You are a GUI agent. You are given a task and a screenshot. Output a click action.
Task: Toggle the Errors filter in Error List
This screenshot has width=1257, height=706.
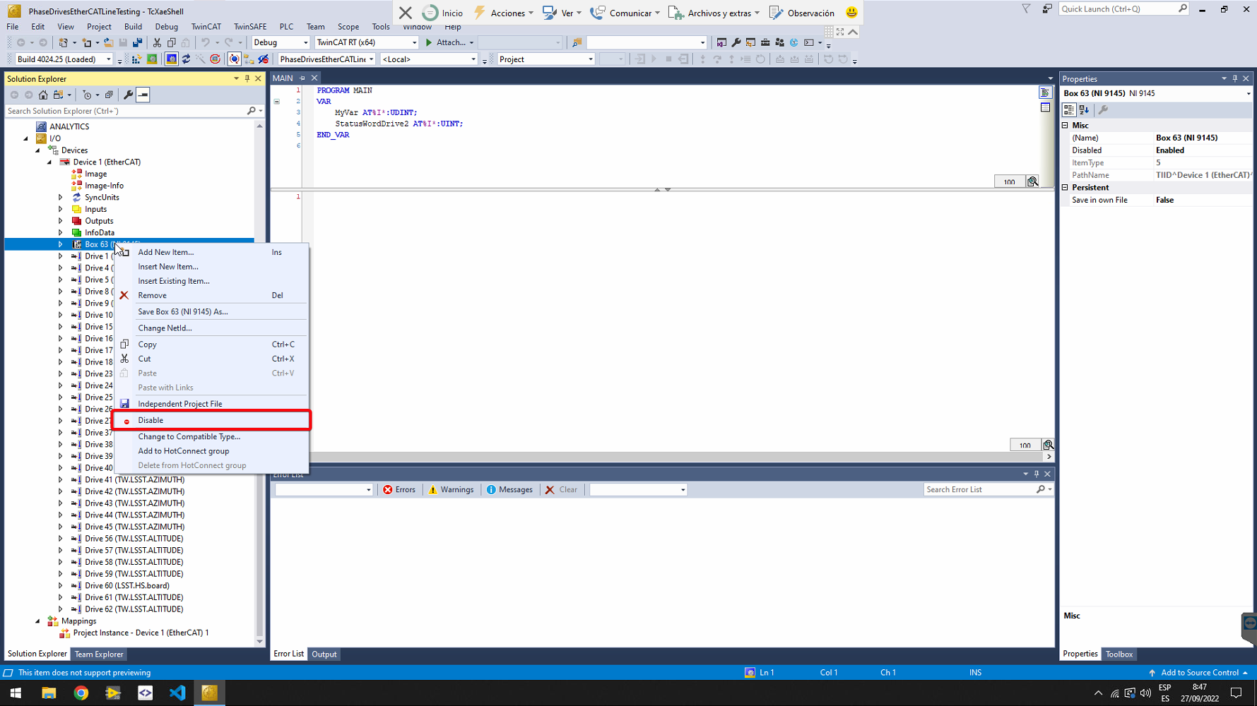click(x=399, y=489)
